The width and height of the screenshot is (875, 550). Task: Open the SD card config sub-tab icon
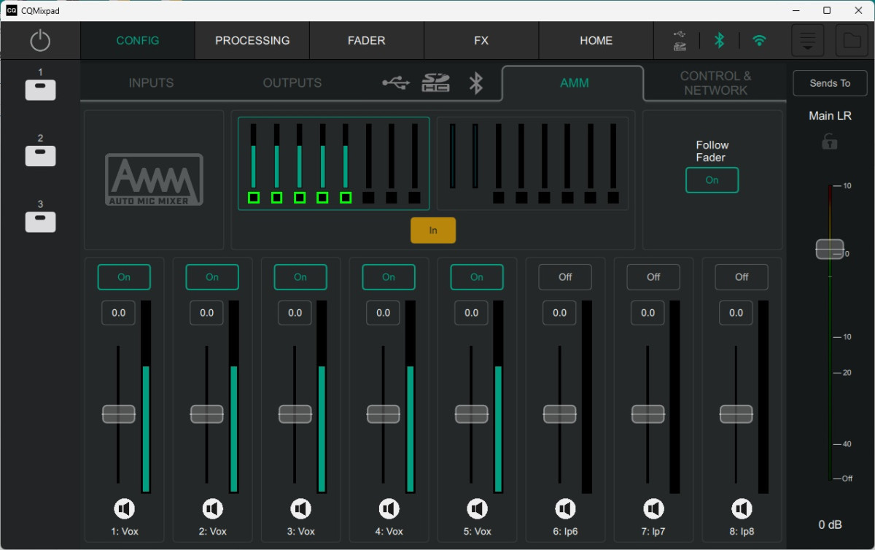click(435, 82)
